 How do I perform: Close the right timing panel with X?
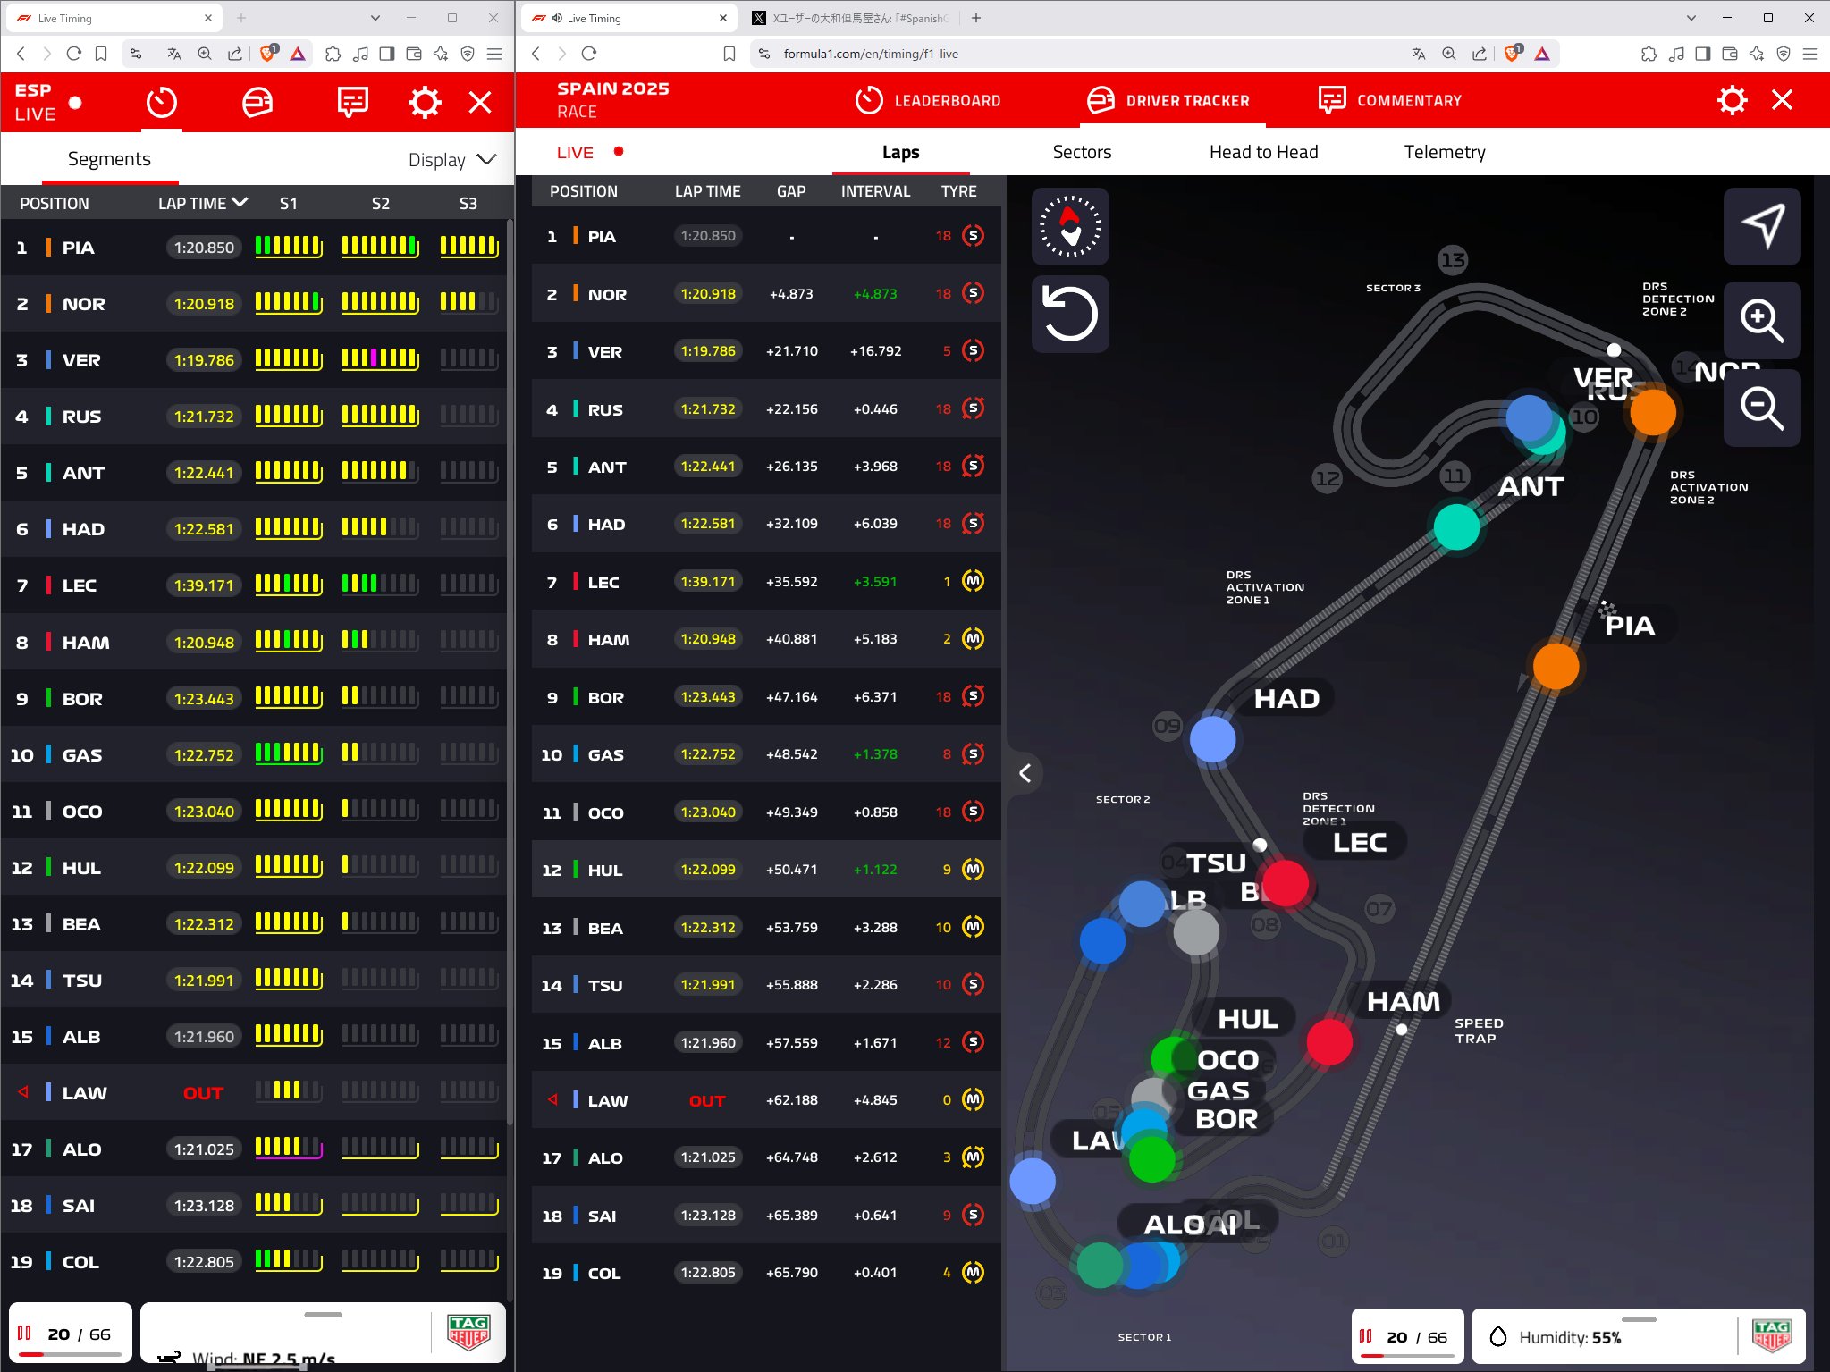[x=1782, y=100]
